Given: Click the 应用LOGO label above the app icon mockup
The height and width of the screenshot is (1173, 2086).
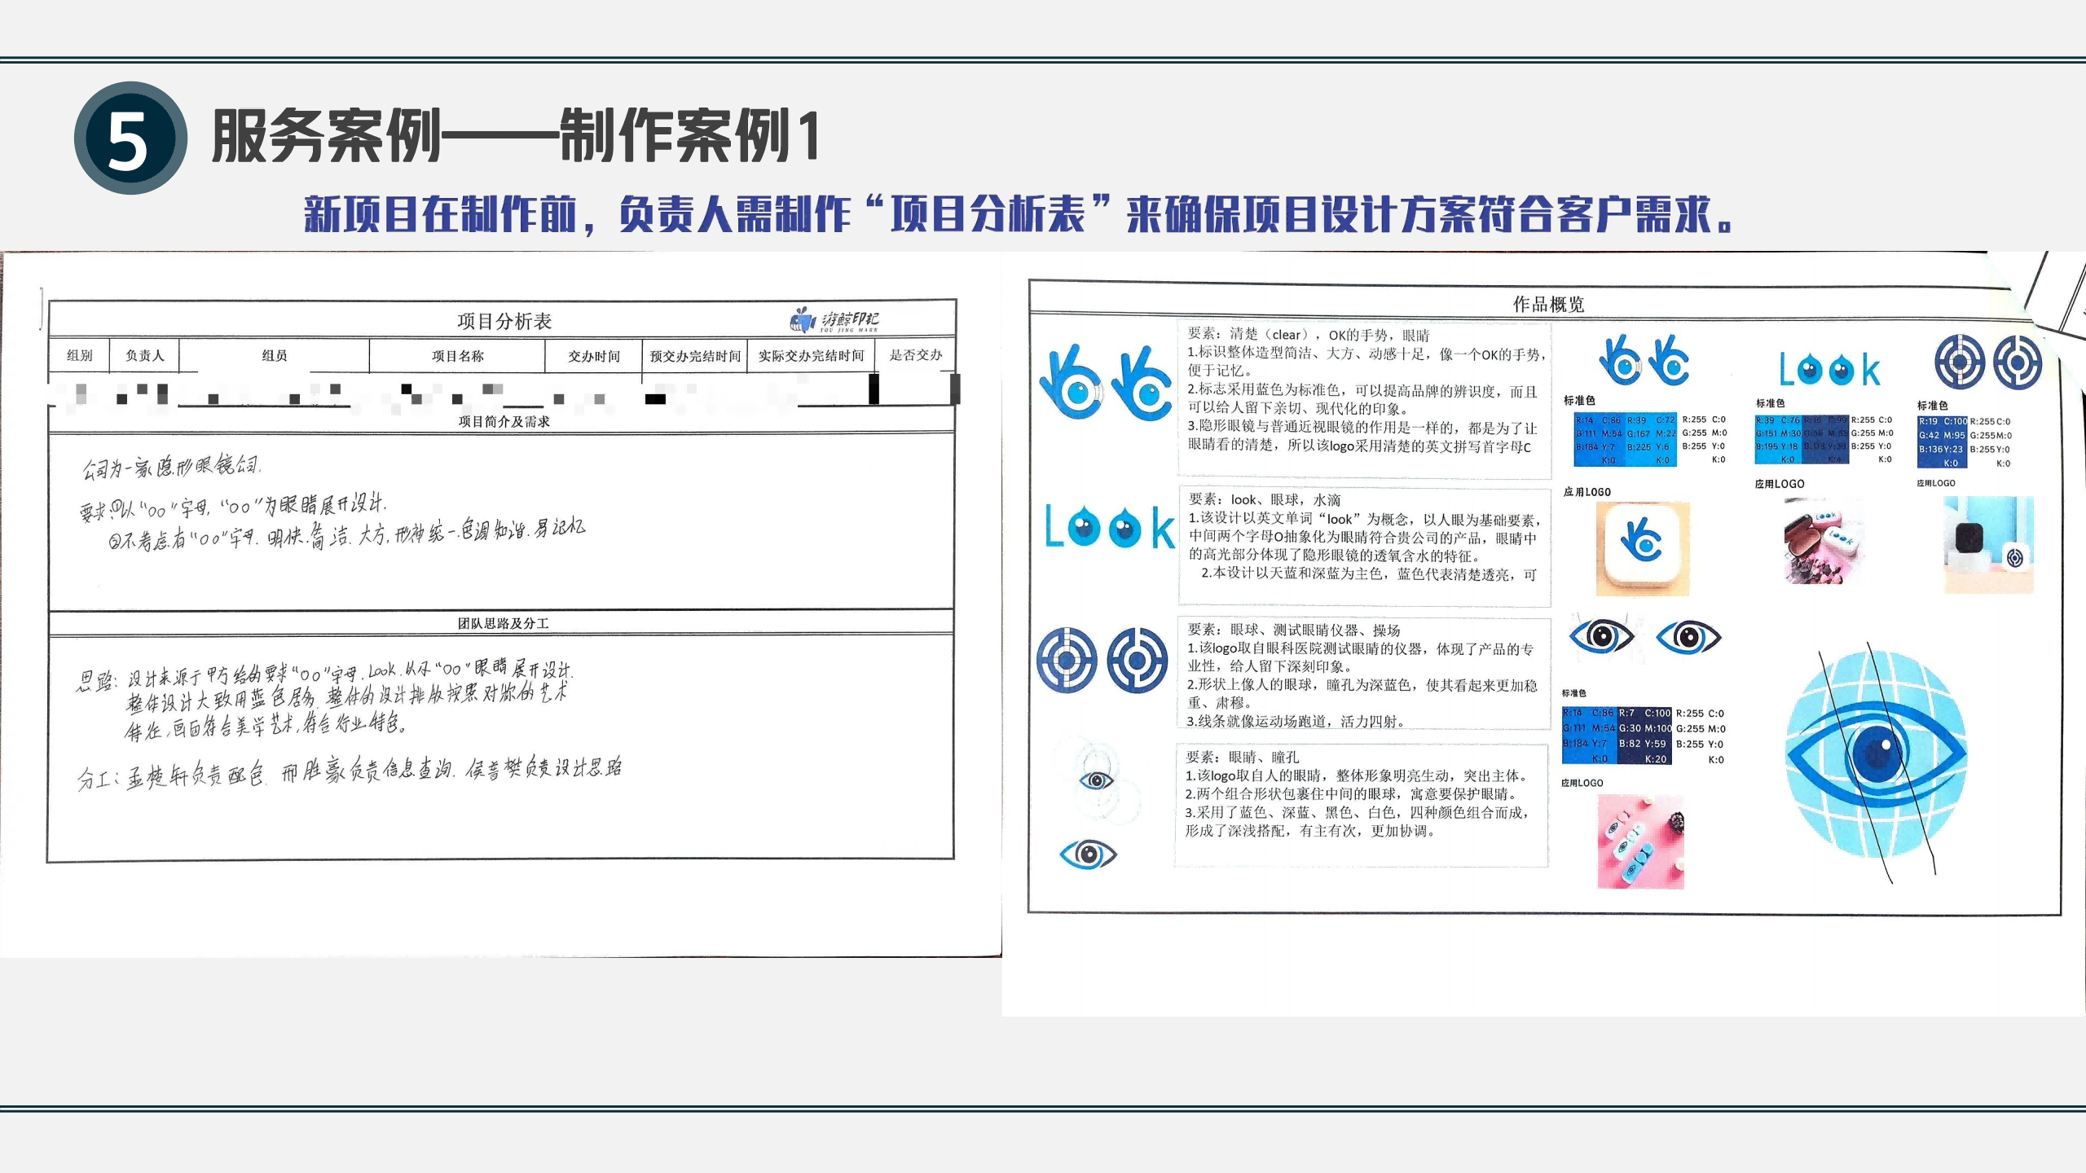Looking at the screenshot, I should (1587, 491).
